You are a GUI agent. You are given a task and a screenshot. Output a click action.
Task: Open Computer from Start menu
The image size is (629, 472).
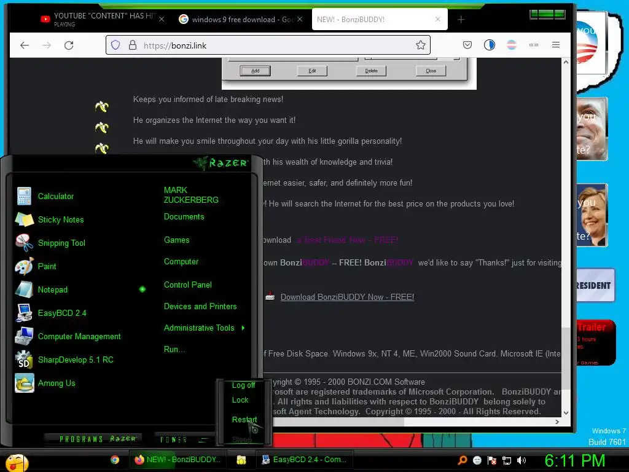pyautogui.click(x=181, y=262)
